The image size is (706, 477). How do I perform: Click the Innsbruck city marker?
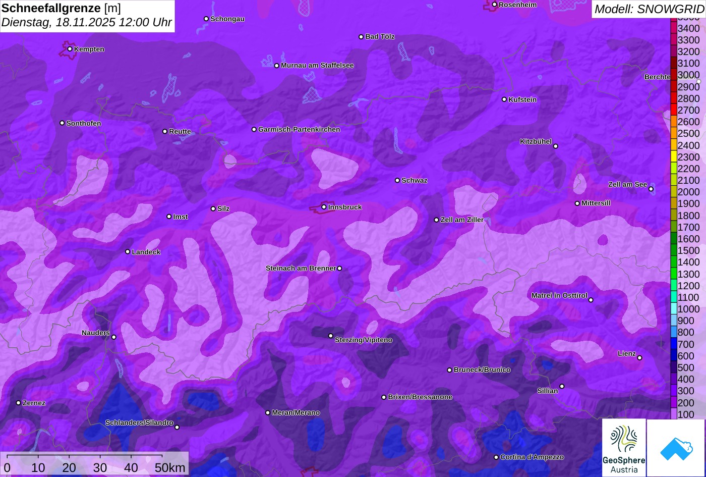(x=324, y=207)
